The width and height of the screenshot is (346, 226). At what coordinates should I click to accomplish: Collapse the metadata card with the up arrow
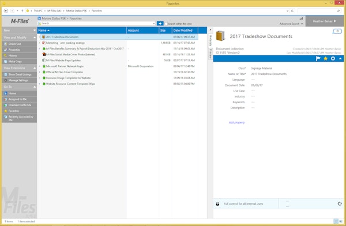coord(340,58)
